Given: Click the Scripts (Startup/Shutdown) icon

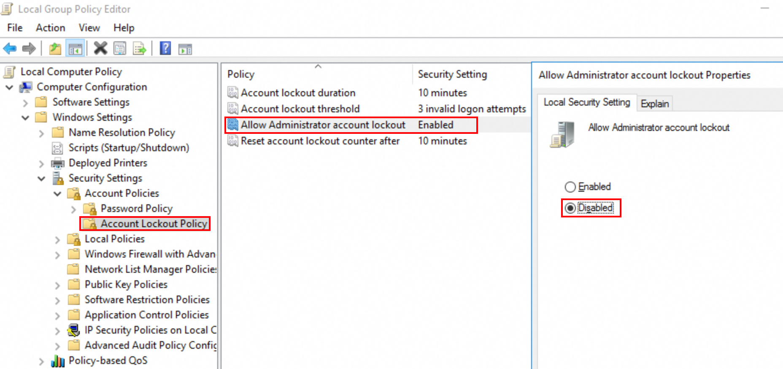Looking at the screenshot, I should pos(57,148).
